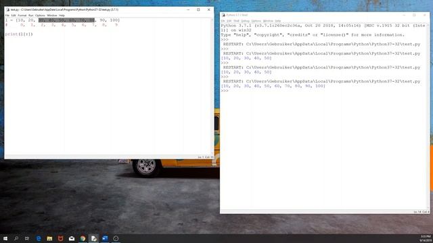
Task: Open Run menu in test.py editor
Action: click(x=31, y=16)
